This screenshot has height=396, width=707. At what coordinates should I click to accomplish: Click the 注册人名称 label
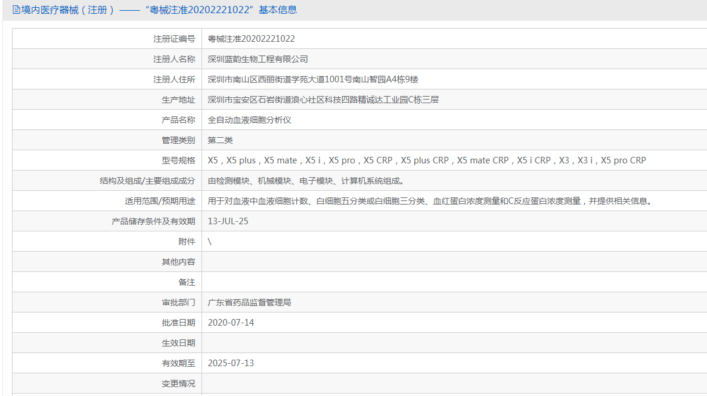[x=174, y=59]
